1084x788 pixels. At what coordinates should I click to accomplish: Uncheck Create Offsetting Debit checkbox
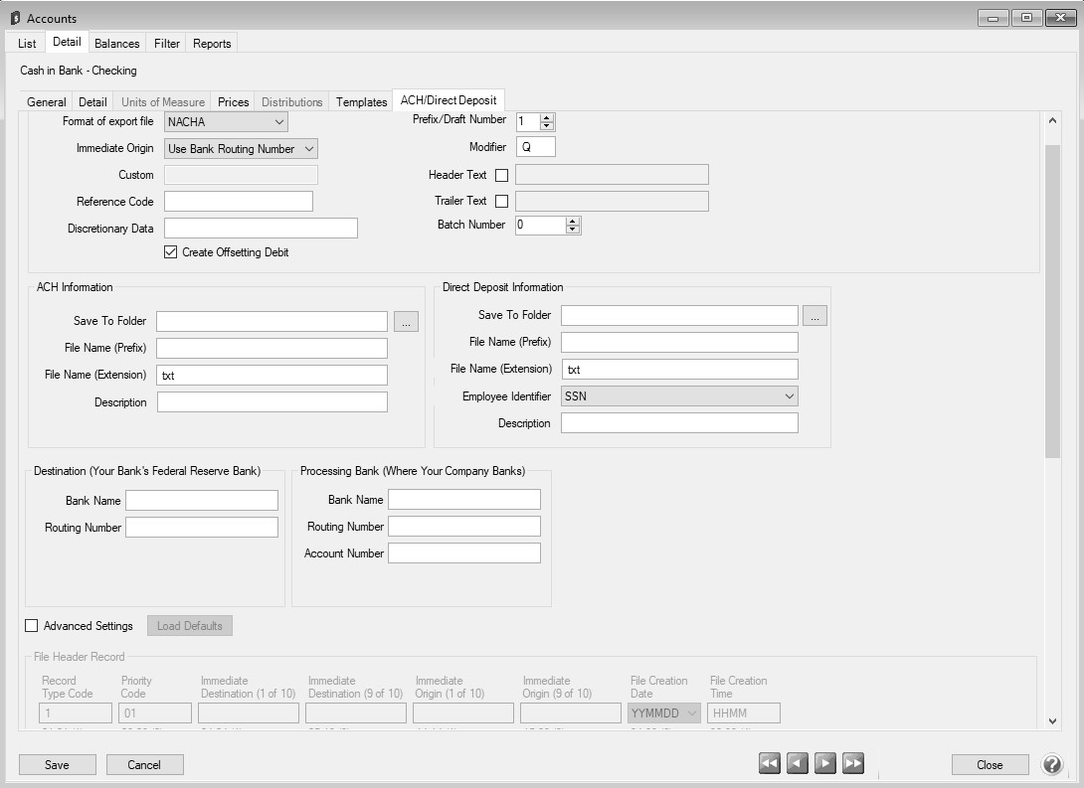(171, 252)
